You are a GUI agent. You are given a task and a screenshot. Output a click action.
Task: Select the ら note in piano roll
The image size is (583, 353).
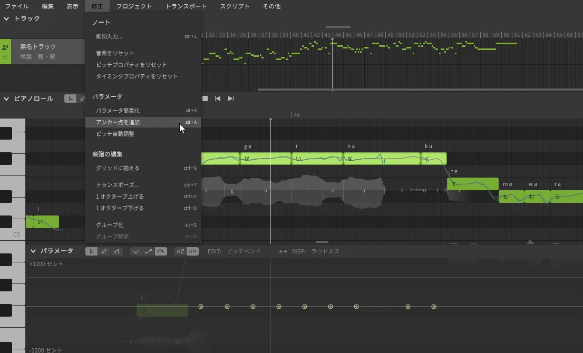(567, 197)
